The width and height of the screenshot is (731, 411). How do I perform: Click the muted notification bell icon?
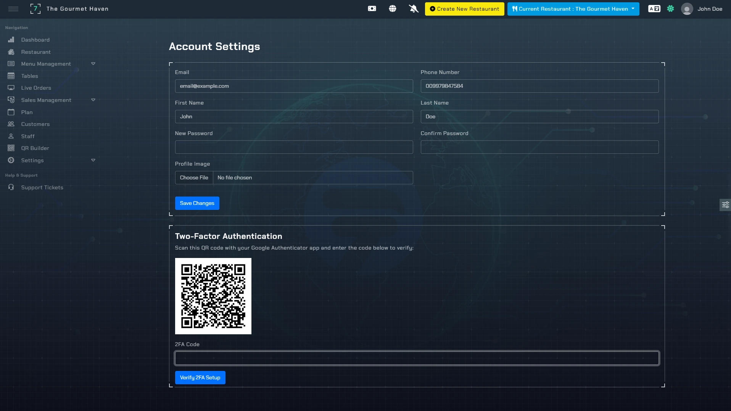[414, 9]
